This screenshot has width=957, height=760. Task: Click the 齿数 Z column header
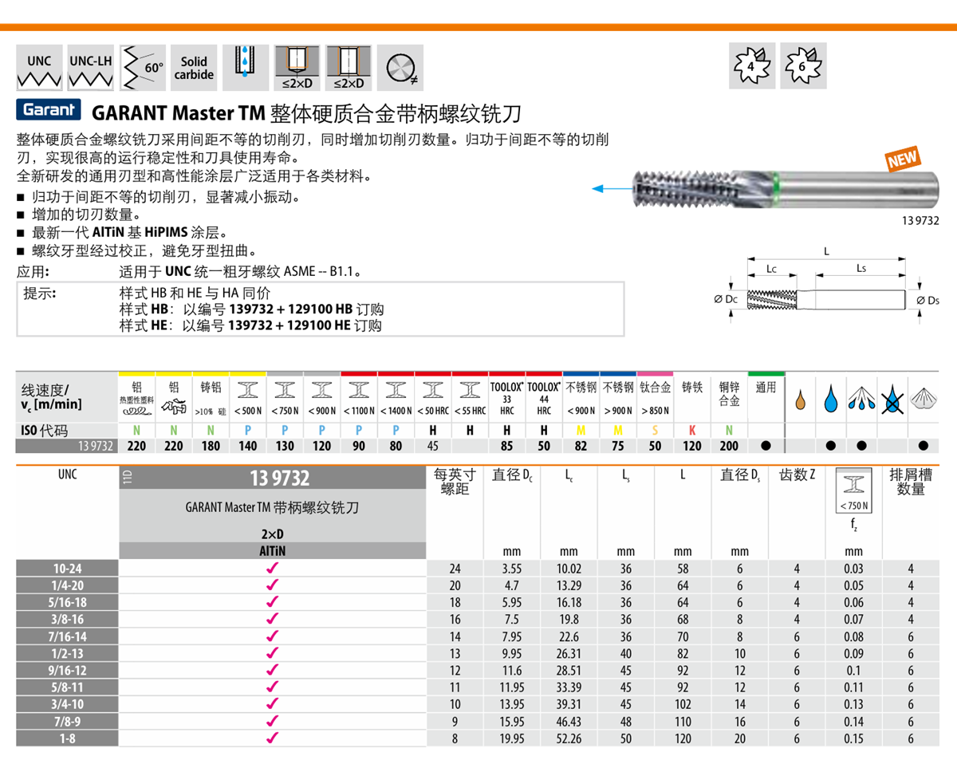[x=797, y=476]
